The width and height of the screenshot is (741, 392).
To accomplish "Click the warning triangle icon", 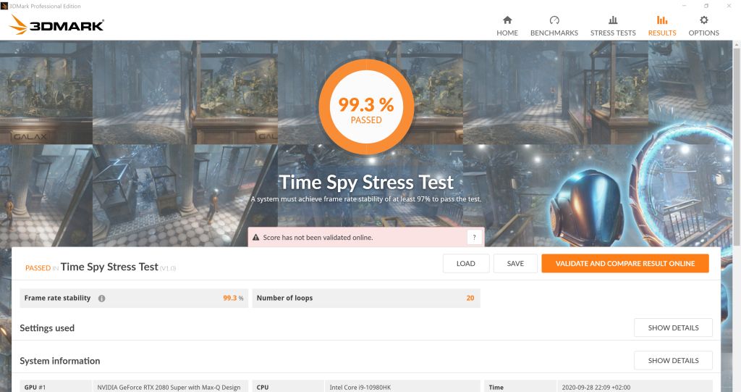I will (x=255, y=237).
